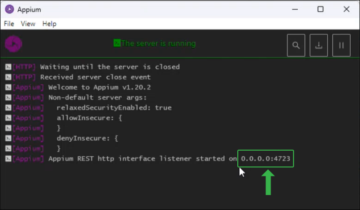Click "The server is running" status text
Viewport: 360px width, 210px height.
[158, 43]
